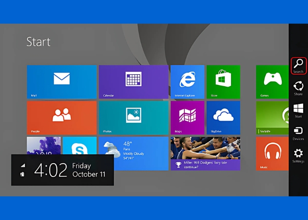
Task: Launch the SkyDrive tile
Action: [x=223, y=117]
